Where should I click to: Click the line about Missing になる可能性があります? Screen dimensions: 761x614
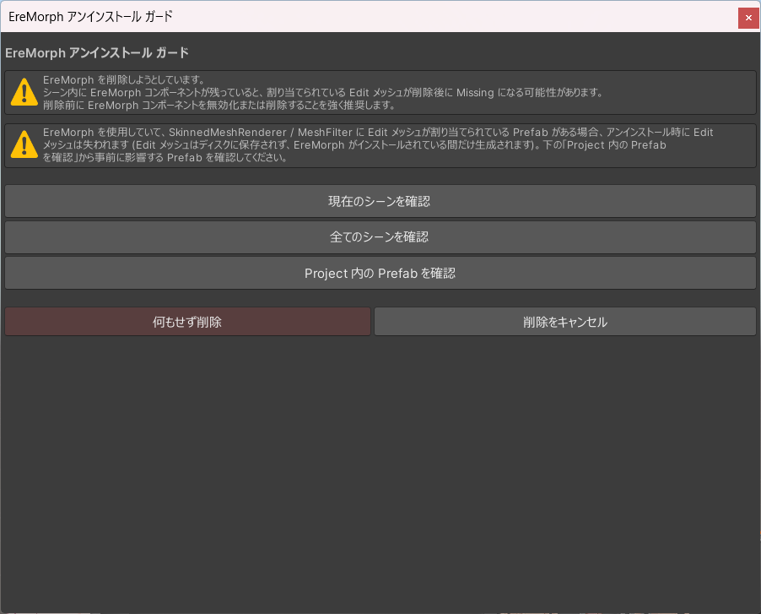[323, 92]
